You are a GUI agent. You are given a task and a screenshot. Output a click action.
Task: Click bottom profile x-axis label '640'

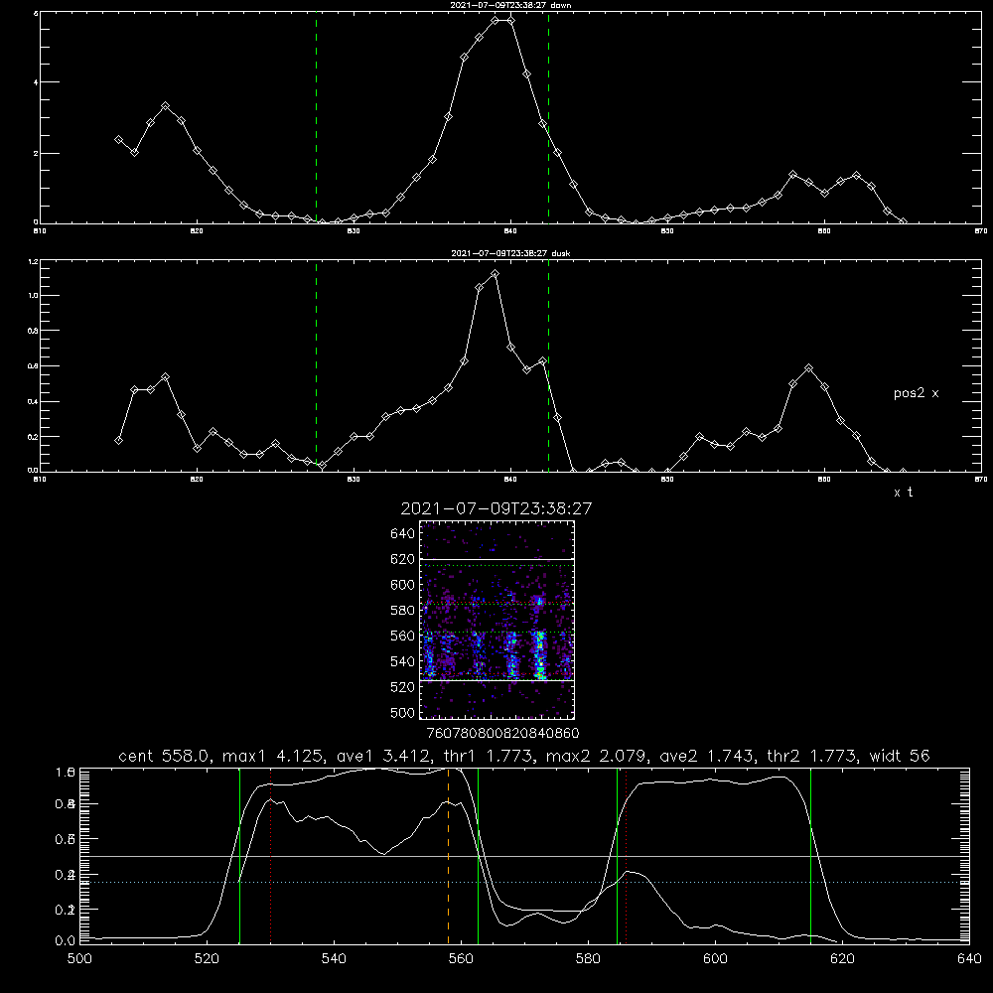tap(969, 959)
